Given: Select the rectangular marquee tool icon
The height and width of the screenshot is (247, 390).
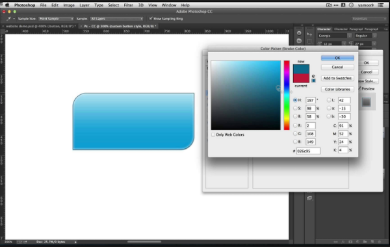Looking at the screenshot, I should [309, 42].
